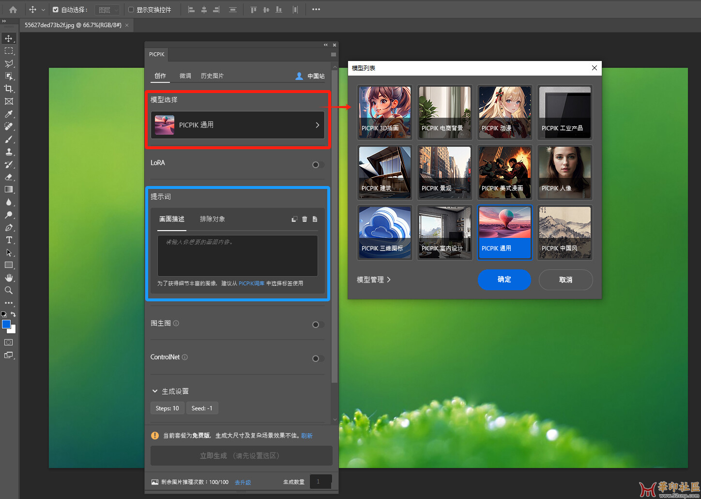Toggle Quick Mask mode icon

point(9,342)
